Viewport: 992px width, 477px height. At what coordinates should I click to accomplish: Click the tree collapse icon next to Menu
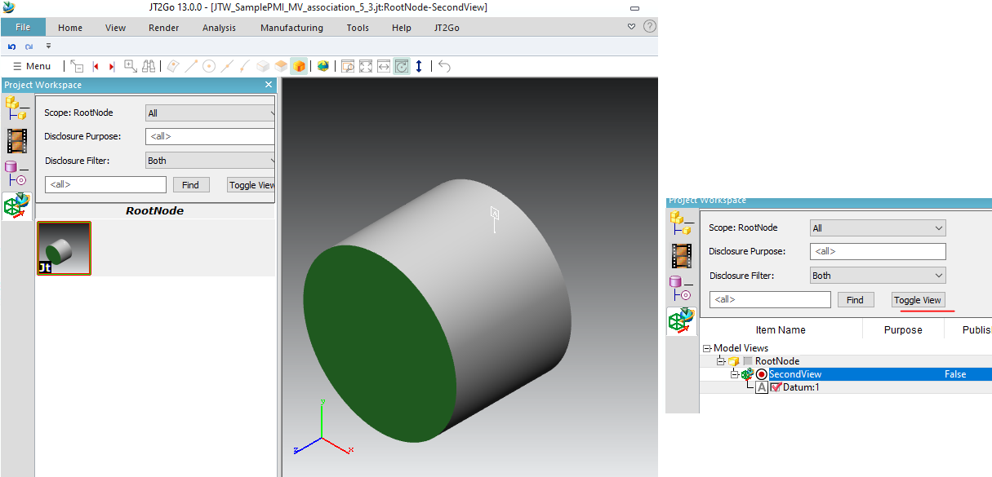pos(77,66)
